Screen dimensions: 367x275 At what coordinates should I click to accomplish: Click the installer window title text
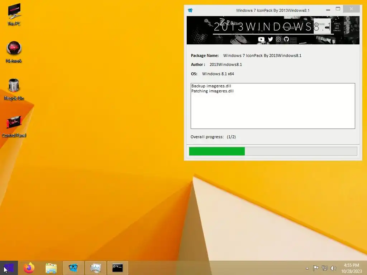click(x=273, y=10)
